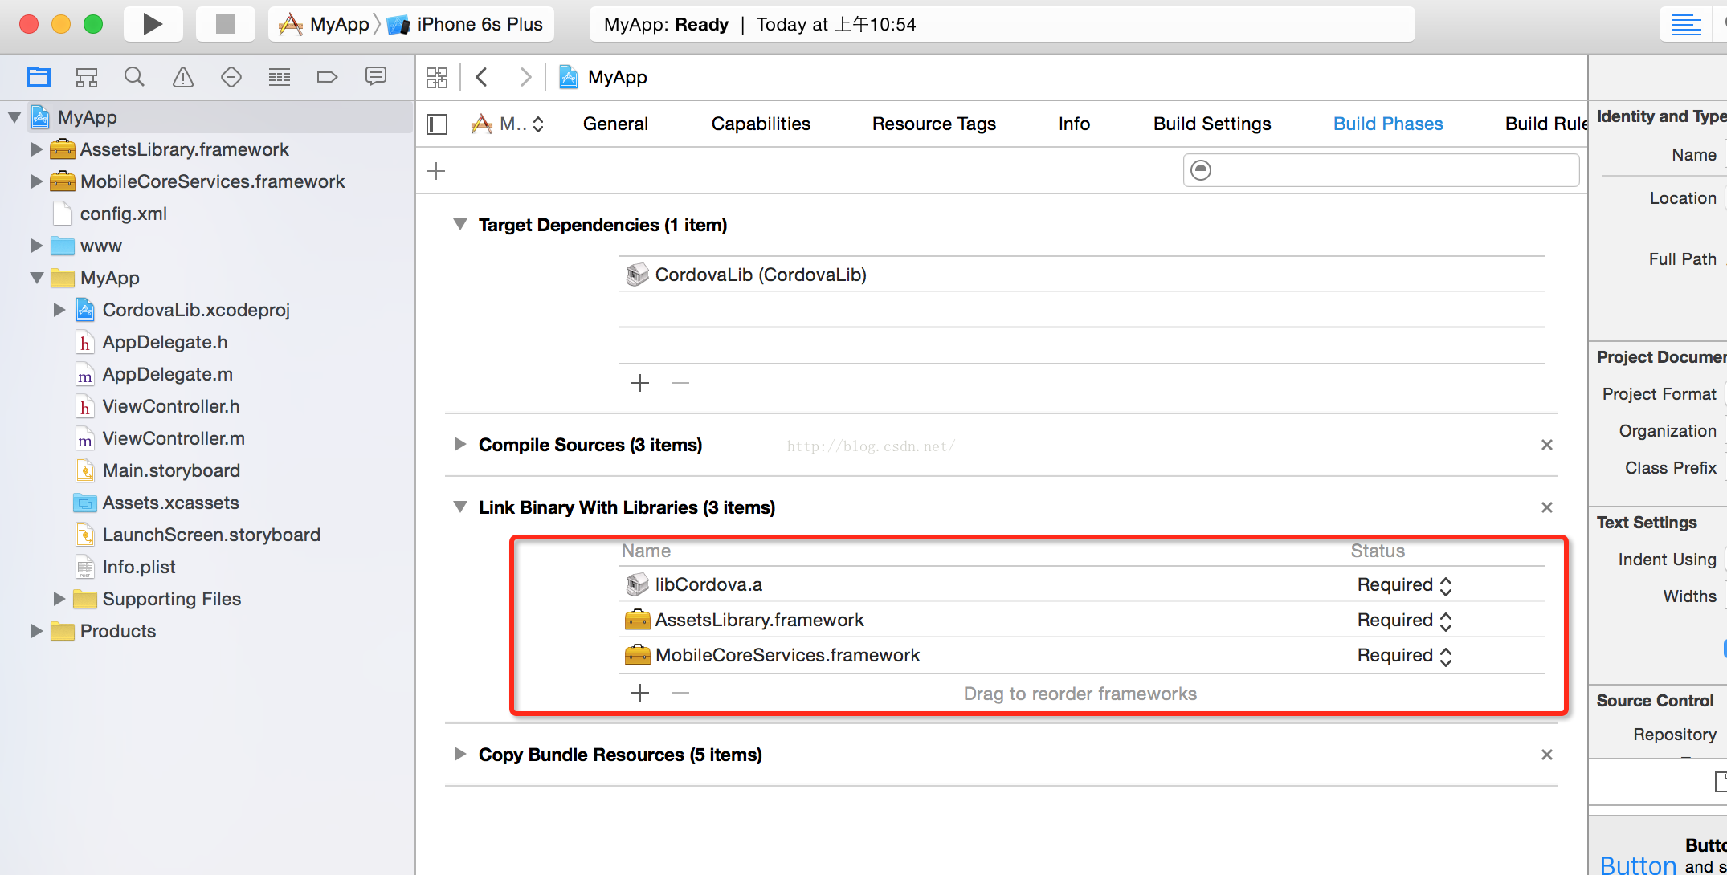The height and width of the screenshot is (875, 1727).
Task: Click the filter search field in Build Phases
Action: coord(1381,170)
